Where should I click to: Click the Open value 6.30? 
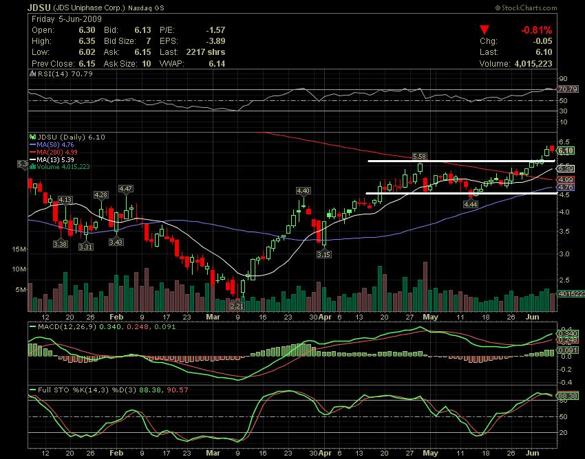[87, 30]
